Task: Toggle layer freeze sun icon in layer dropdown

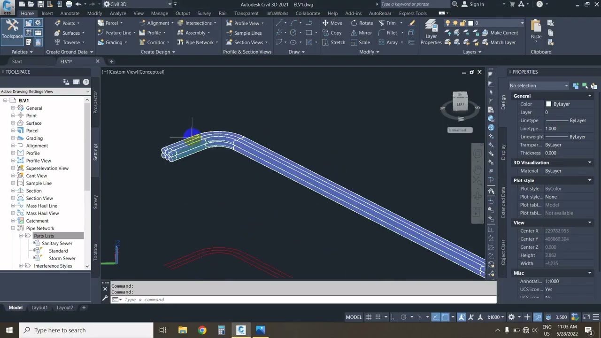Action: coord(455,23)
